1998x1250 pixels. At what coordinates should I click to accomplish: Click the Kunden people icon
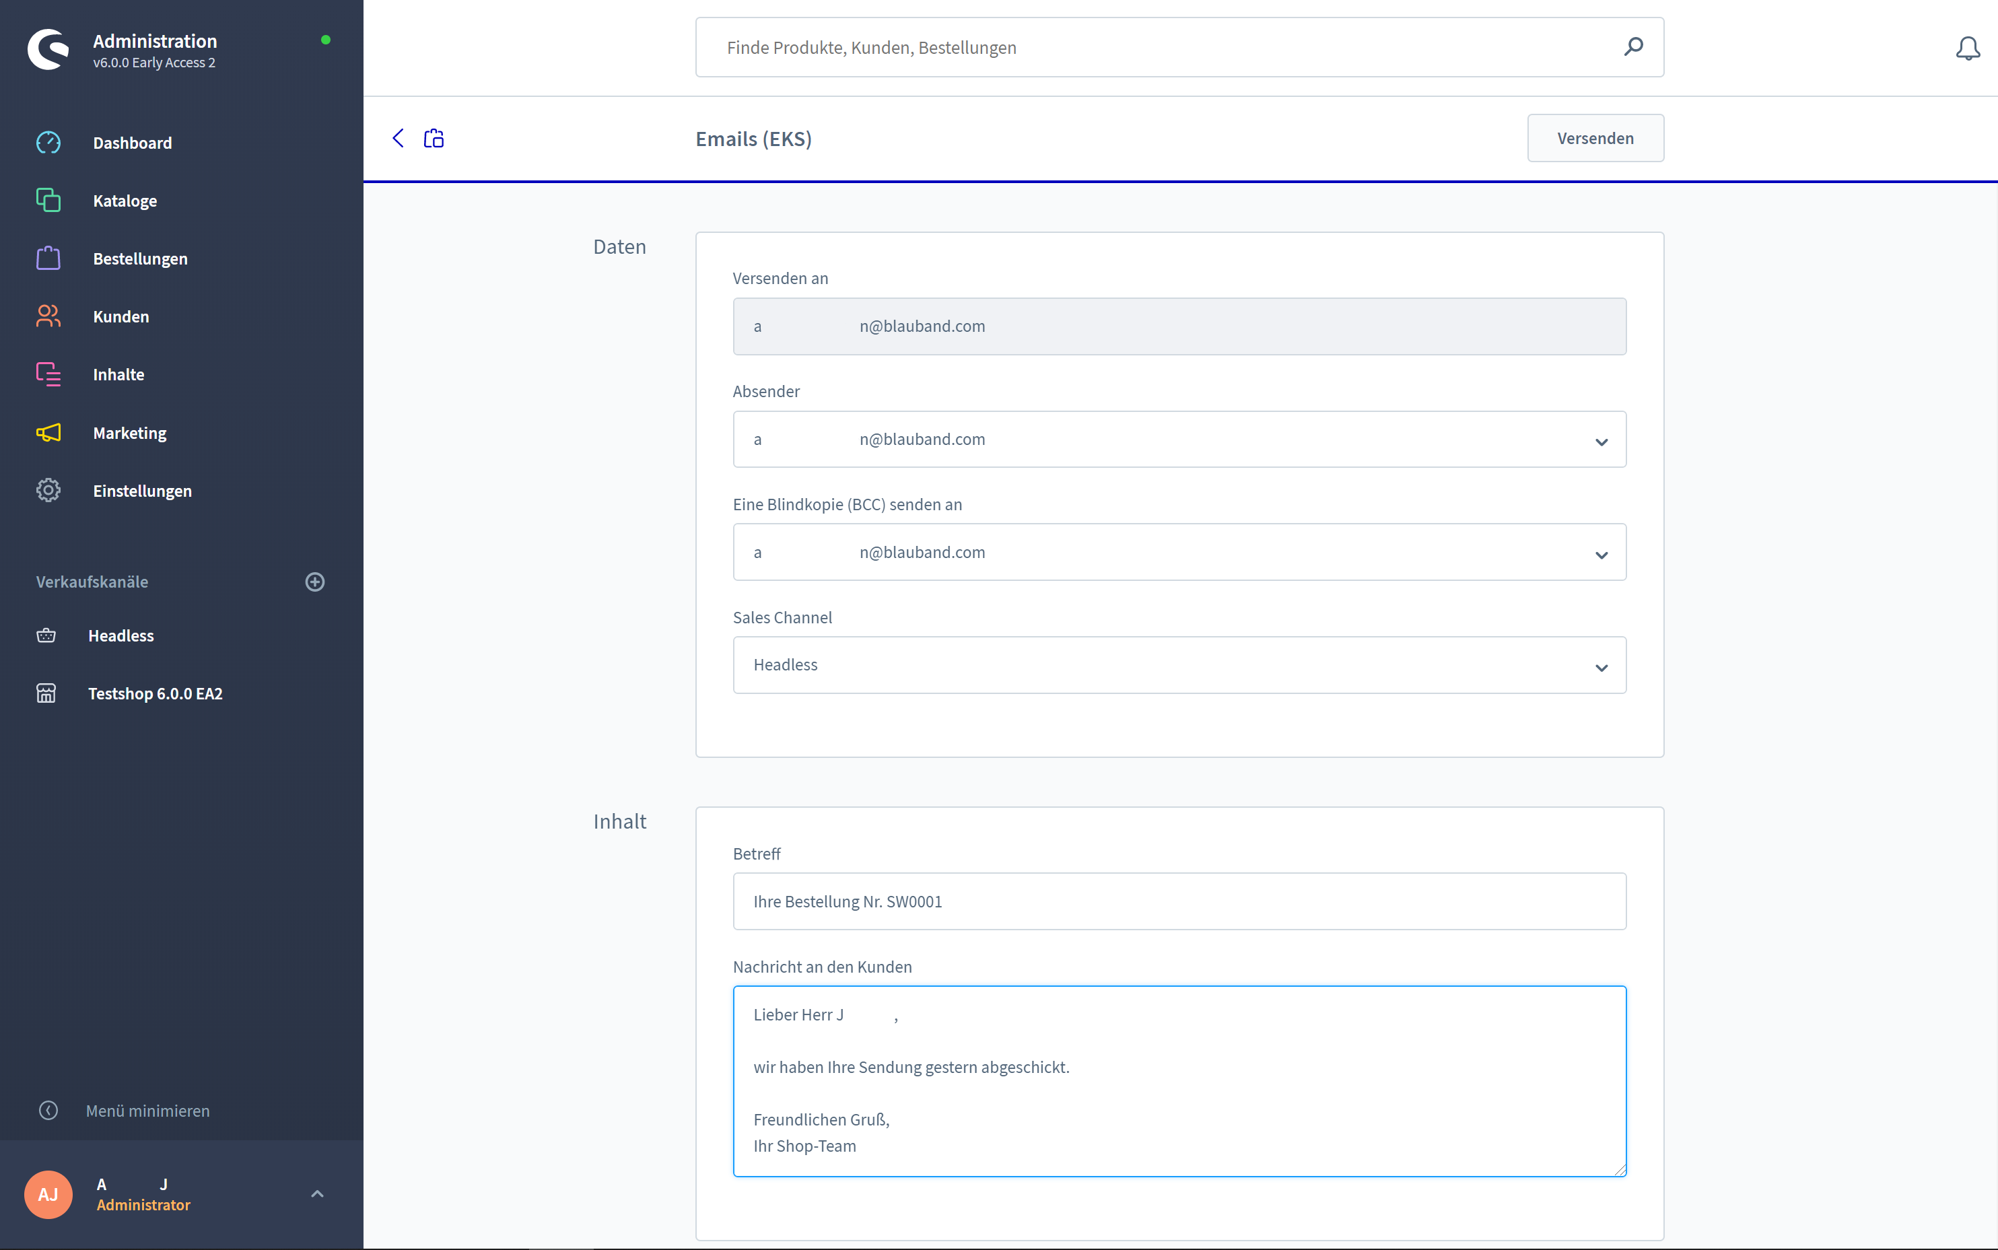click(x=48, y=316)
